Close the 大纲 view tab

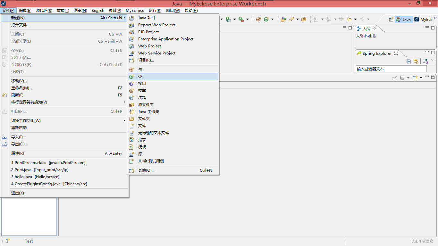tap(374, 29)
